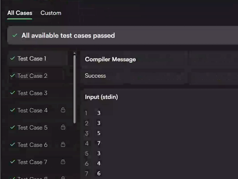Viewport: 238px width, 179px height.
Task: Click the green checkmark beside Test Case 2
Action: (12, 76)
